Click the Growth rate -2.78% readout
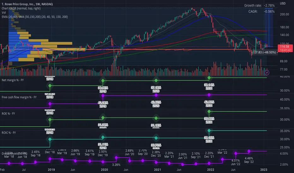The height and width of the screenshot is (173, 294). 259,5
